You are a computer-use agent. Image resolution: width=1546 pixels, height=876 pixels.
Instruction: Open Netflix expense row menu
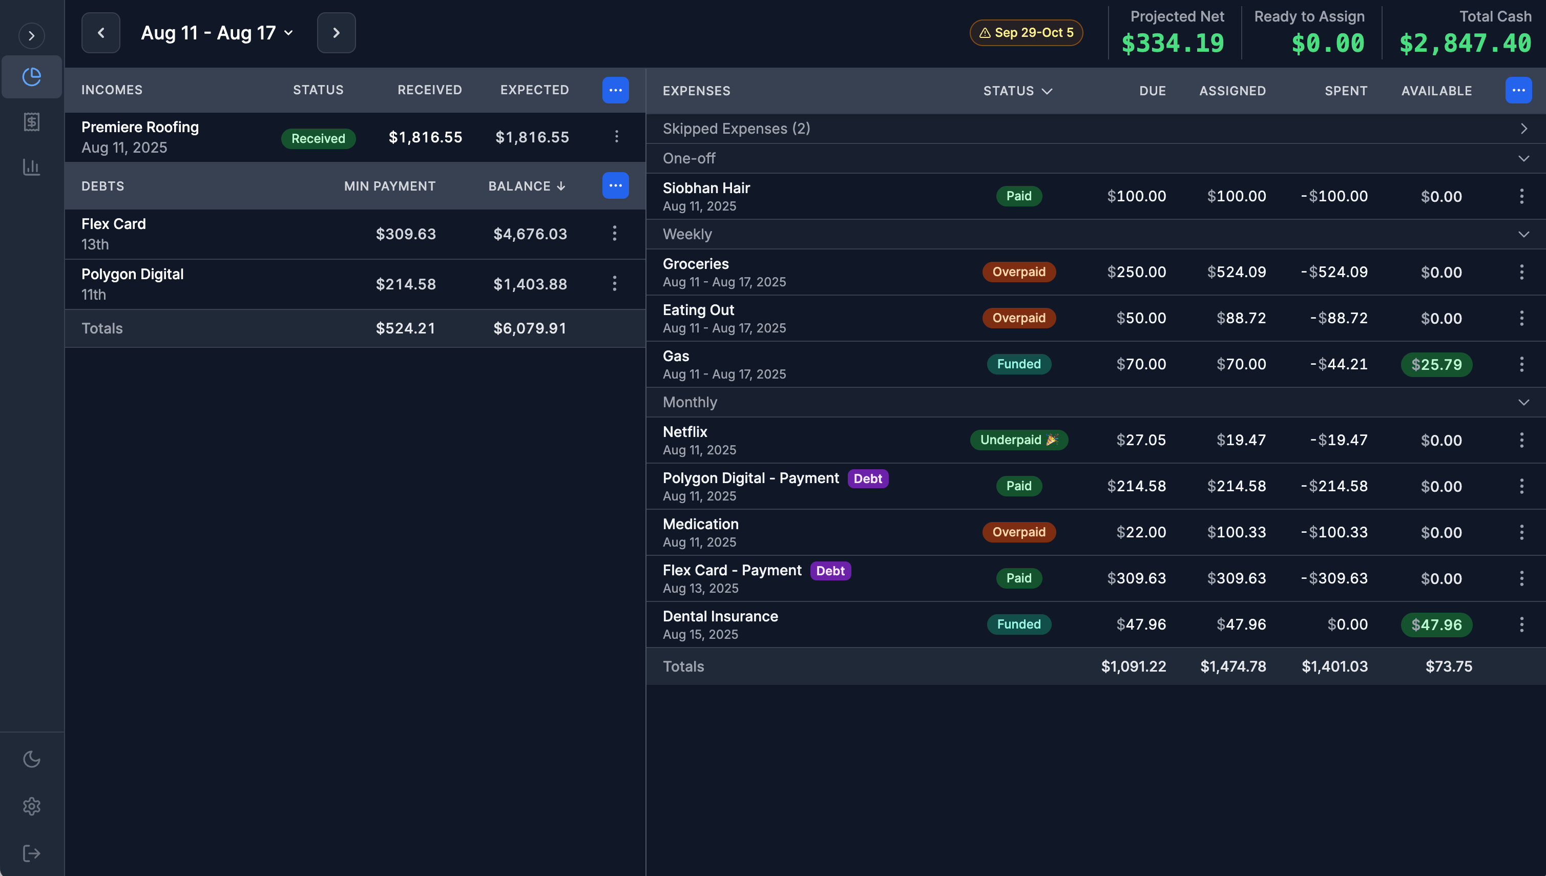point(1521,440)
